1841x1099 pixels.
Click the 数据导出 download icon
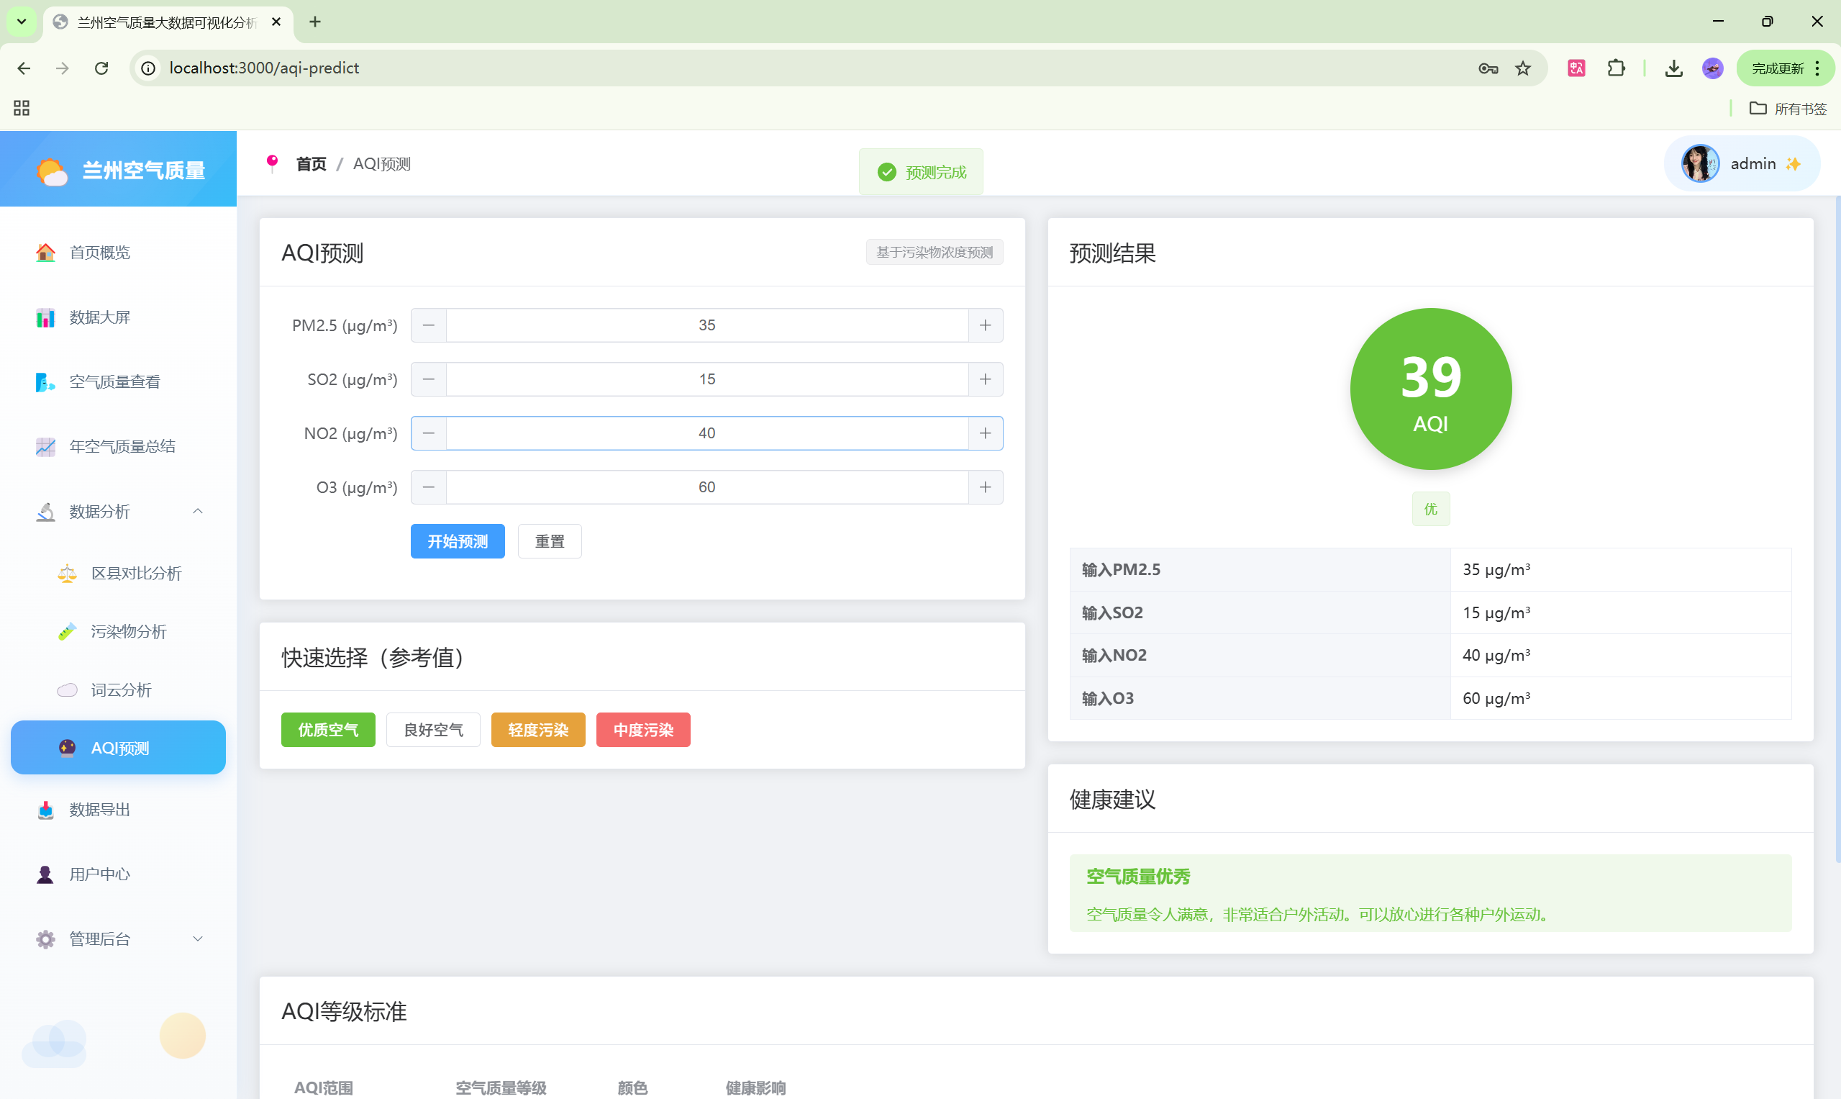tap(45, 810)
